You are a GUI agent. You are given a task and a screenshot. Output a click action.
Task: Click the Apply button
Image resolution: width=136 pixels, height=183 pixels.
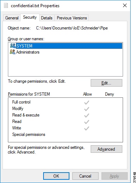click(x=114, y=176)
